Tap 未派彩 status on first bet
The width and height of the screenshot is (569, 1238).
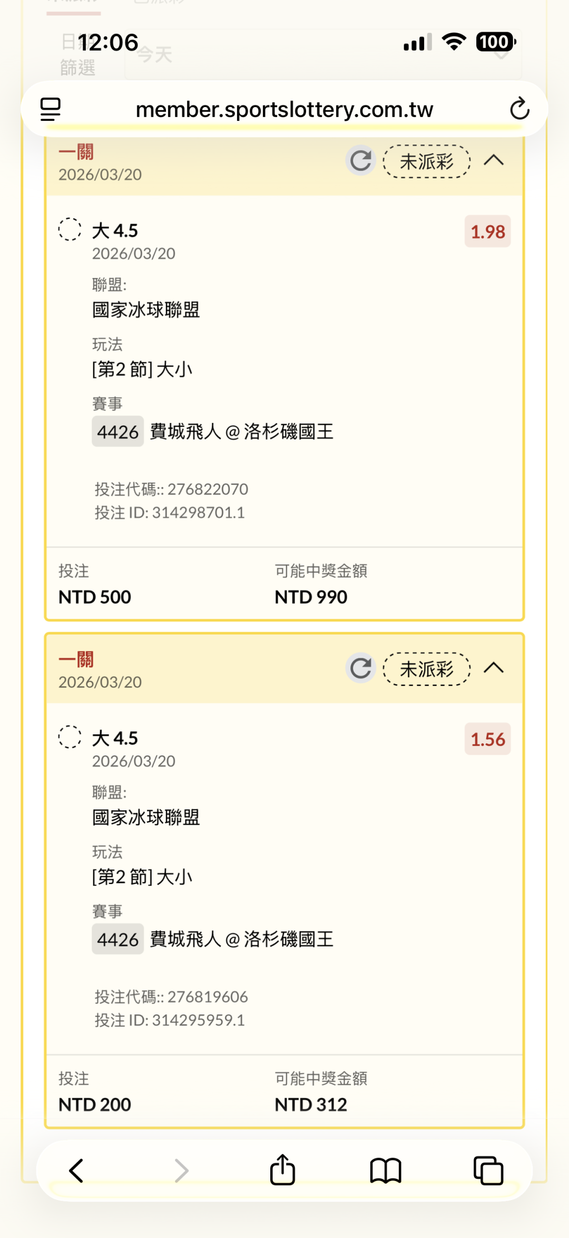[x=426, y=161]
